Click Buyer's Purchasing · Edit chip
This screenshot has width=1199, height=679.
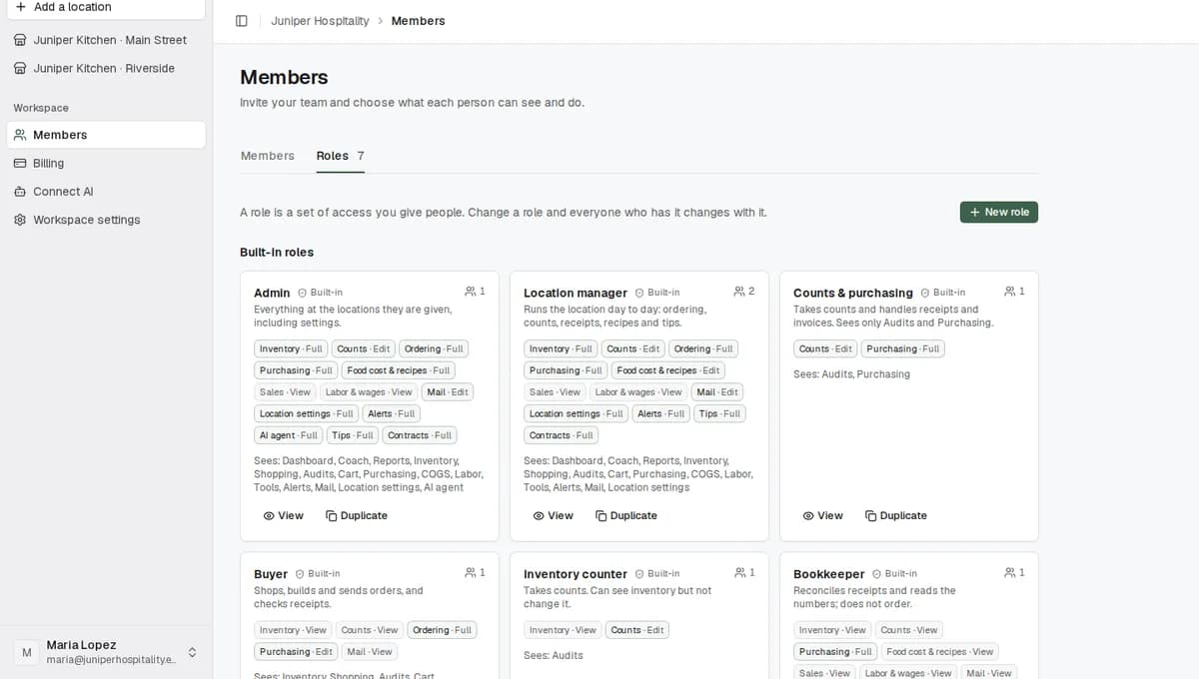(296, 652)
